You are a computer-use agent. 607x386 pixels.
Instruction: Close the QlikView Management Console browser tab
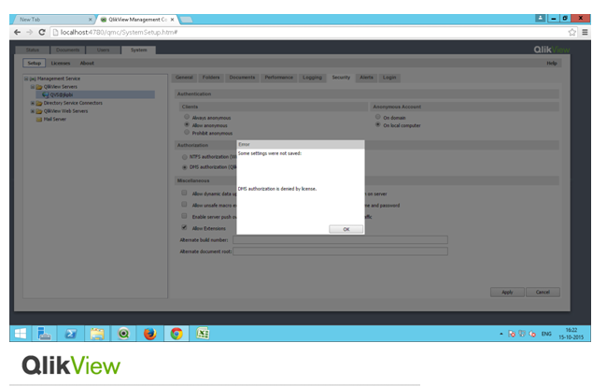click(172, 20)
